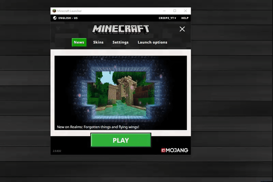This screenshot has width=273, height=182.
Task: Open the News tab
Action: click(79, 42)
